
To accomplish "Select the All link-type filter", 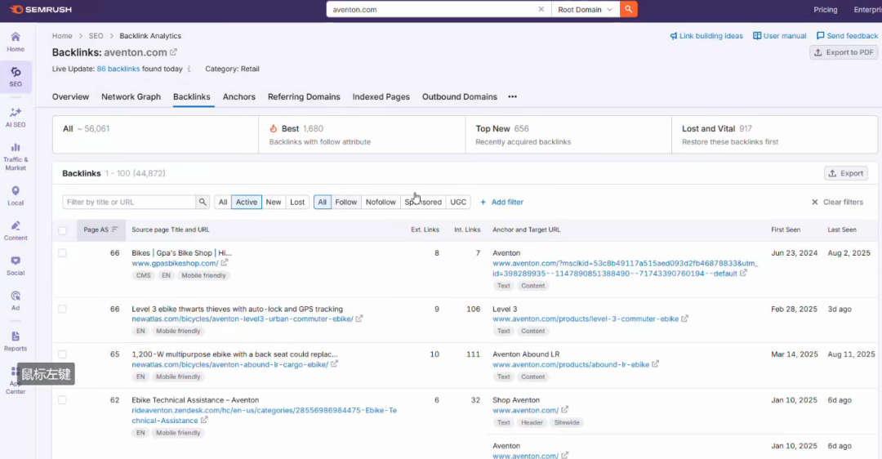I will click(x=323, y=202).
